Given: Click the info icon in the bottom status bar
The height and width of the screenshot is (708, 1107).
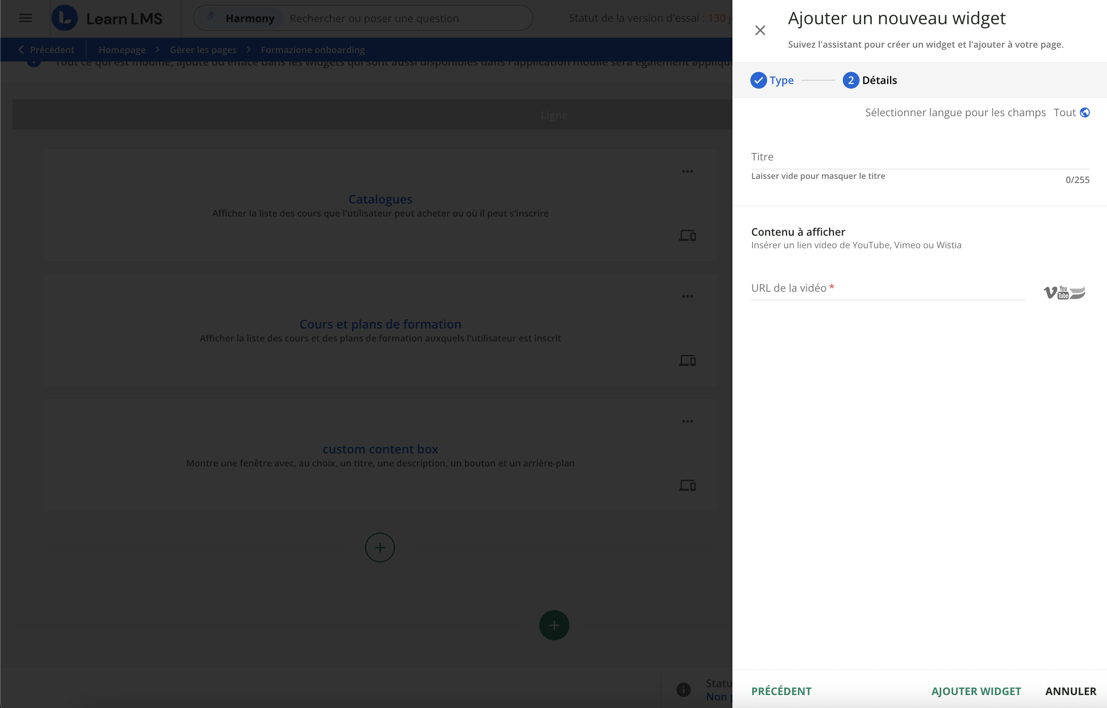Looking at the screenshot, I should [x=684, y=690].
